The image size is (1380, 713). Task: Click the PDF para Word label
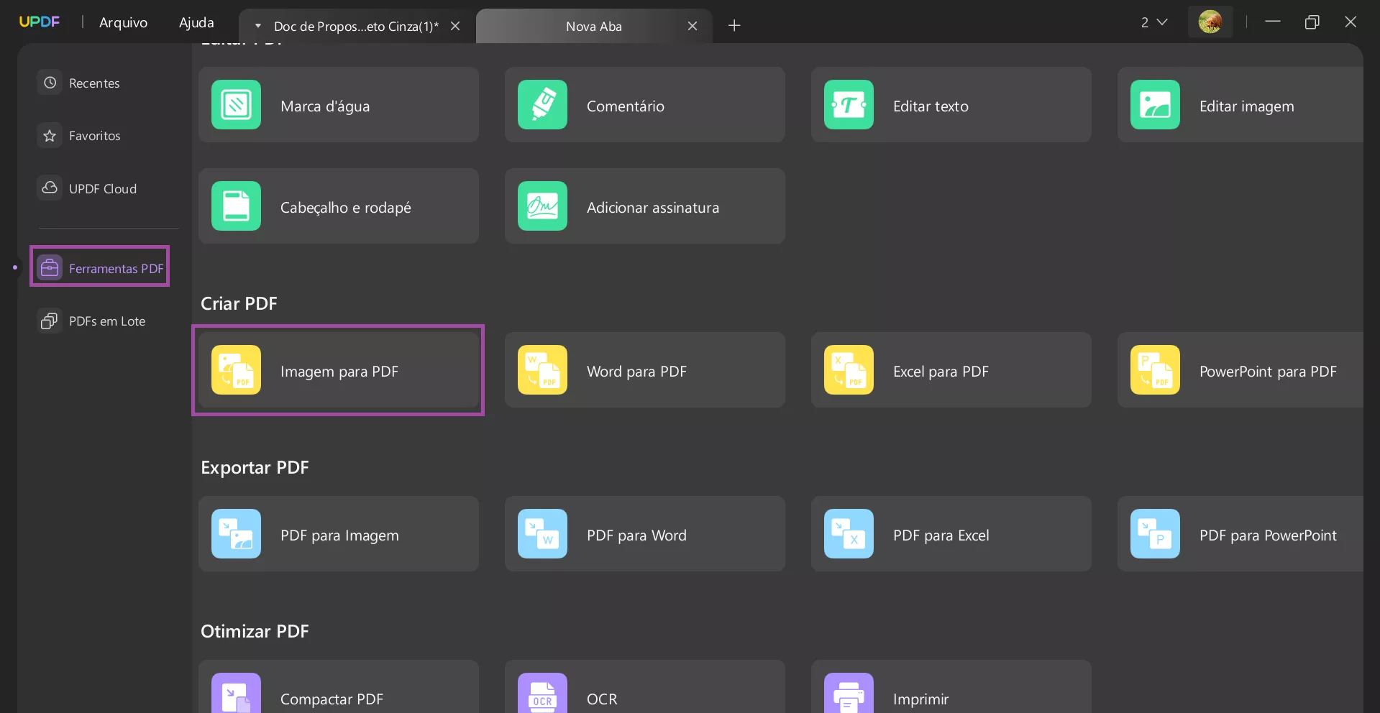(636, 535)
